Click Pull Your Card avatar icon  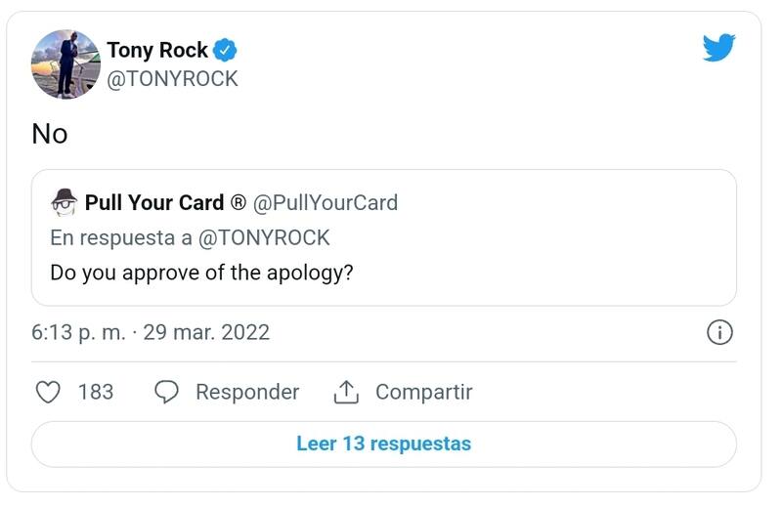[x=65, y=202]
